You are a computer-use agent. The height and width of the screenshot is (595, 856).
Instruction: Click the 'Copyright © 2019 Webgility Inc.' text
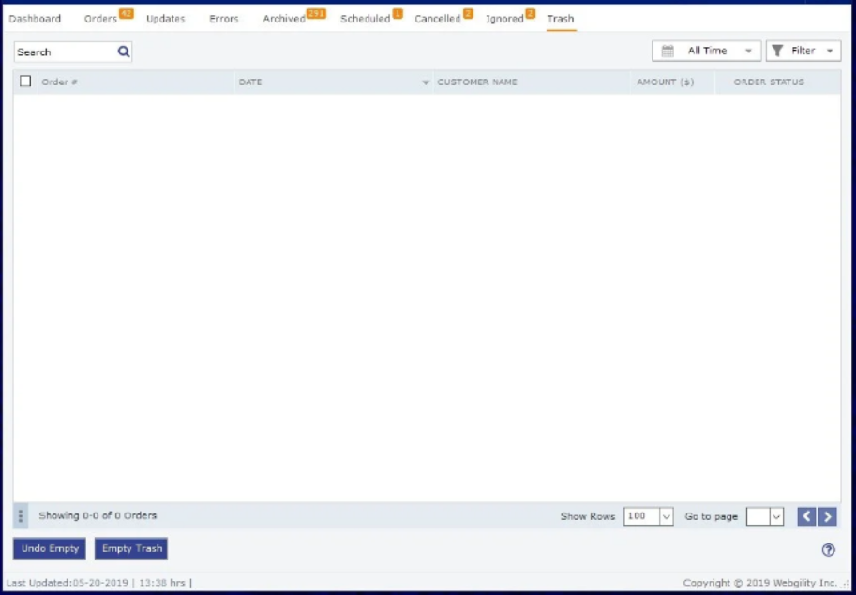[759, 583]
